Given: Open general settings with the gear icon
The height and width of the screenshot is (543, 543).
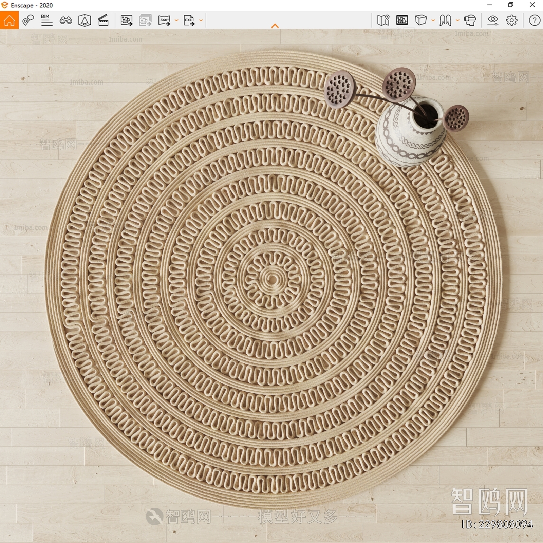Looking at the screenshot, I should click(x=512, y=20).
